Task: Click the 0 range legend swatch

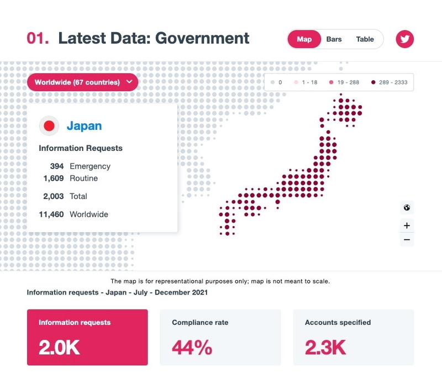Action: coord(272,82)
